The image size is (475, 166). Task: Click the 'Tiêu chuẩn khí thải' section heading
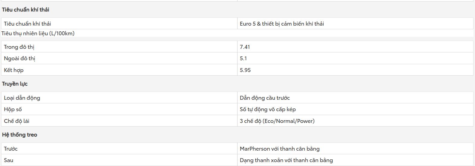[x=26, y=10]
